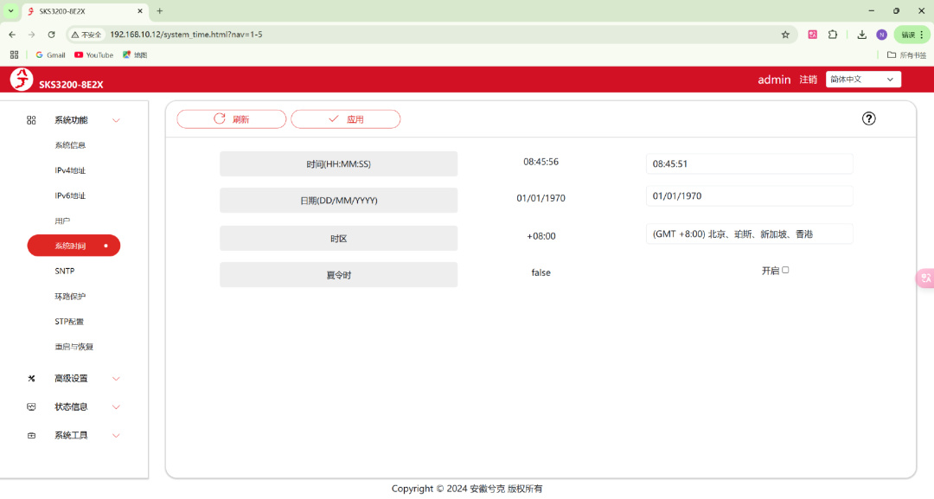The width and height of the screenshot is (934, 499).
Task: Click the current timezone value +08:00
Action: point(541,236)
